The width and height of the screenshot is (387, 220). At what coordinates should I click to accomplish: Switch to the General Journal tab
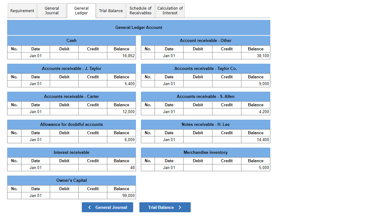pos(52,11)
